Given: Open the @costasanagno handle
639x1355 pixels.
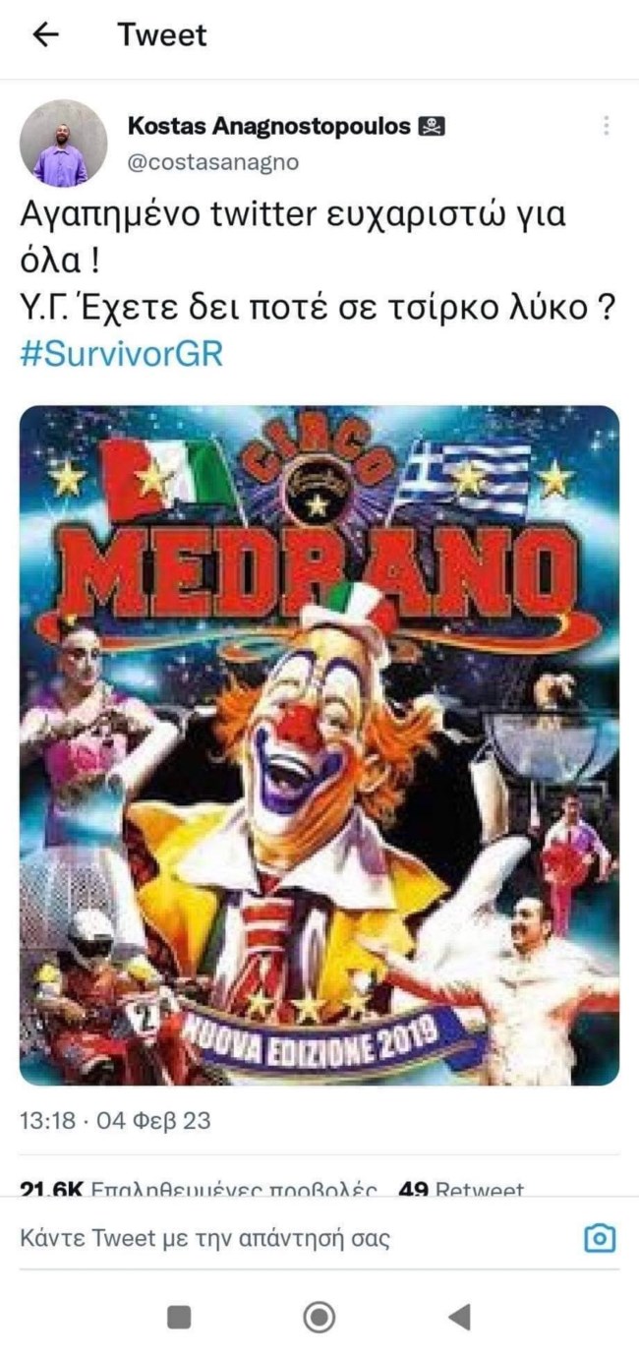Looking at the screenshot, I should (x=213, y=161).
